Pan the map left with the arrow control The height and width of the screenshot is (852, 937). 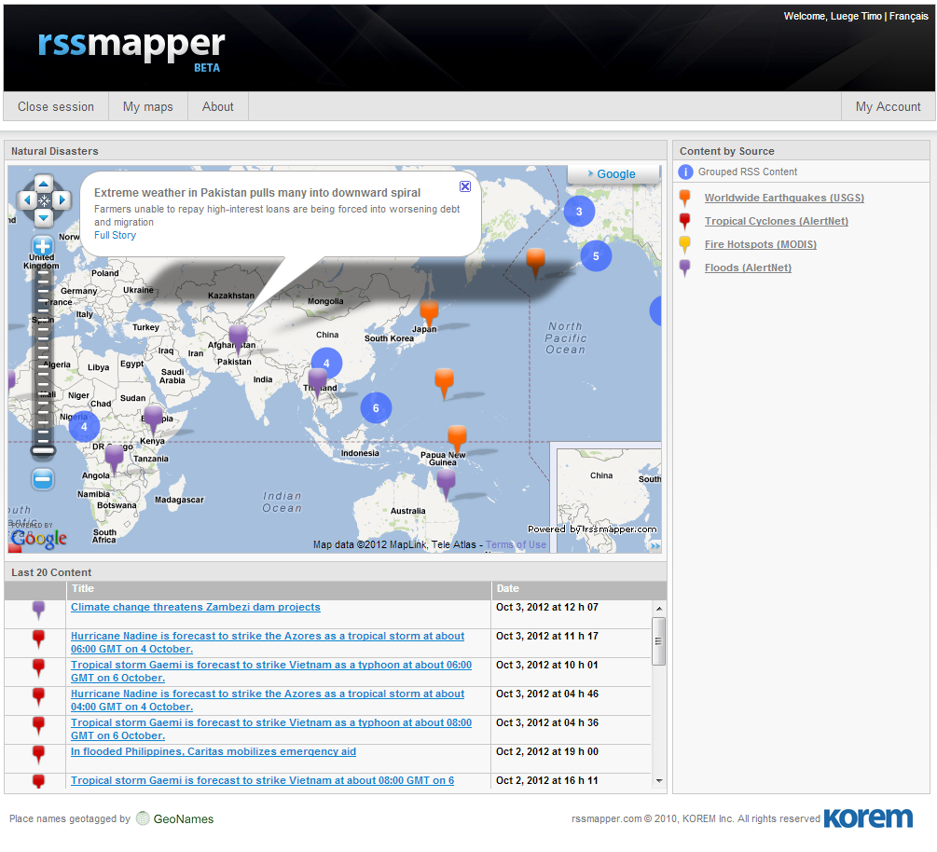[26, 199]
